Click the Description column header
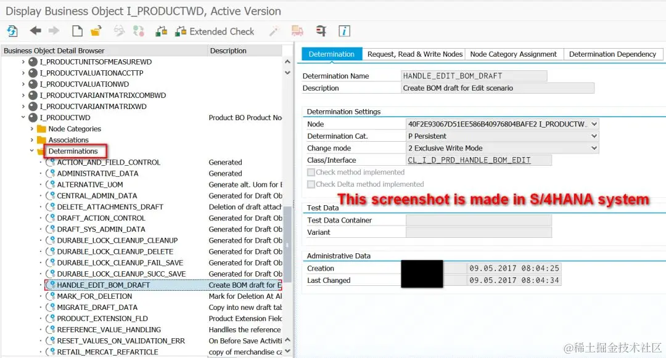 tap(245, 51)
